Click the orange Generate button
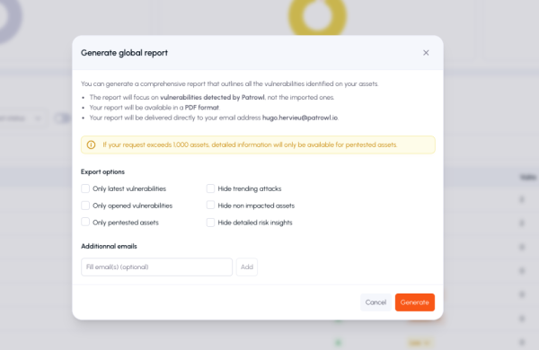 (414, 302)
